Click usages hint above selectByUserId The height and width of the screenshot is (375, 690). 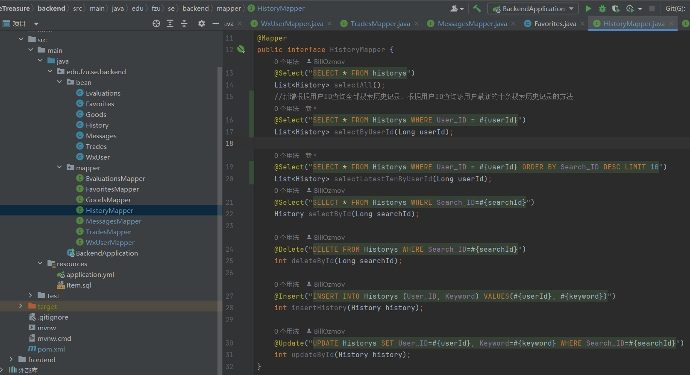tap(287, 108)
